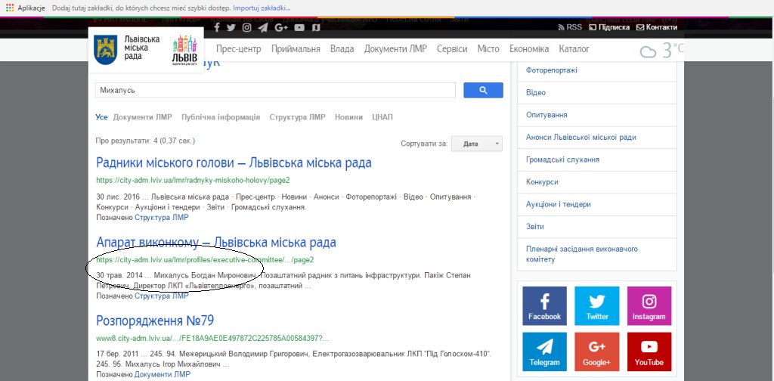Screen dimensions: 774x381
Task: Click the executive-committee page2 URL
Action: tap(205, 259)
